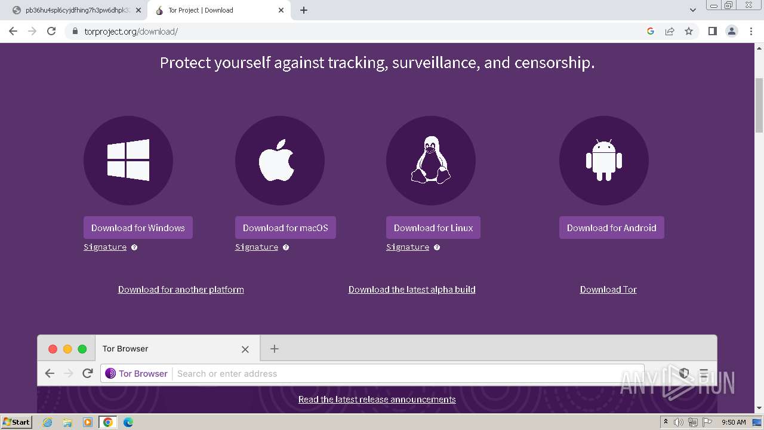Viewport: 764px width, 430px height.
Task: Click Chrome icon in taskbar
Action: [x=108, y=422]
